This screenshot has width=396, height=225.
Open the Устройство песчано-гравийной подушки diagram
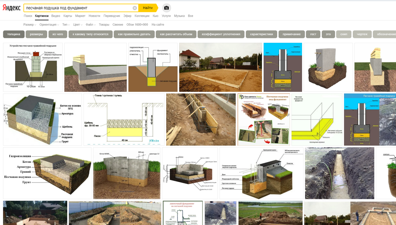point(33,67)
